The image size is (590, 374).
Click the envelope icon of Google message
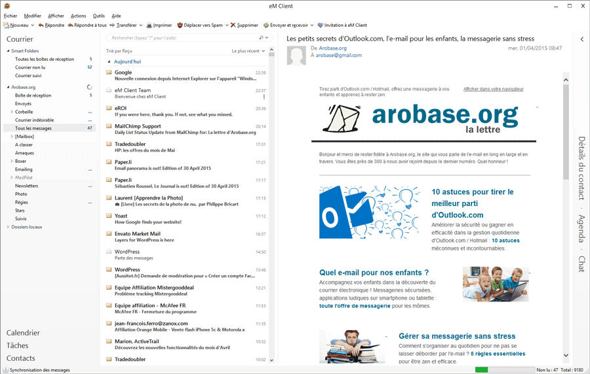coord(109,73)
